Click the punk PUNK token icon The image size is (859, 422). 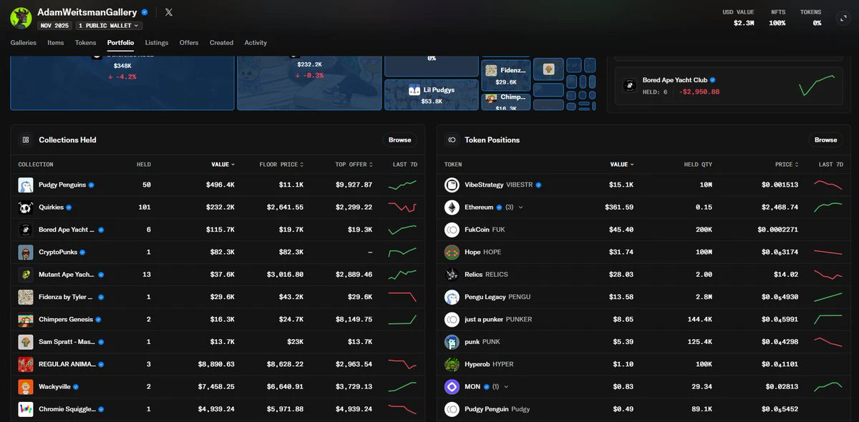[452, 342]
